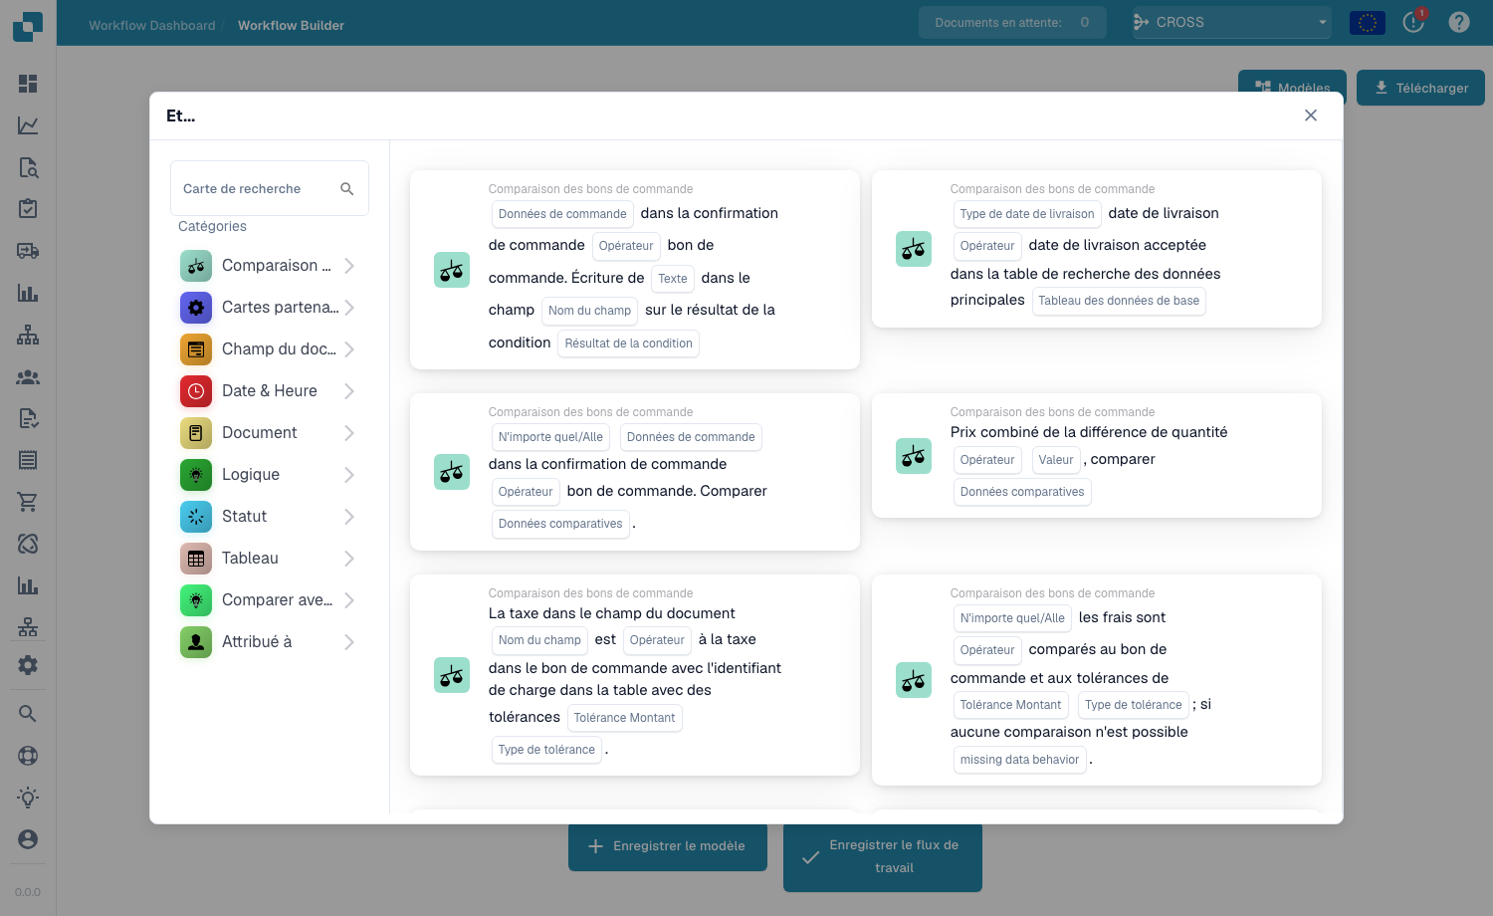Viewport: 1493px width, 916px height.
Task: Click the Tableau des données de base chip
Action: point(1119,301)
